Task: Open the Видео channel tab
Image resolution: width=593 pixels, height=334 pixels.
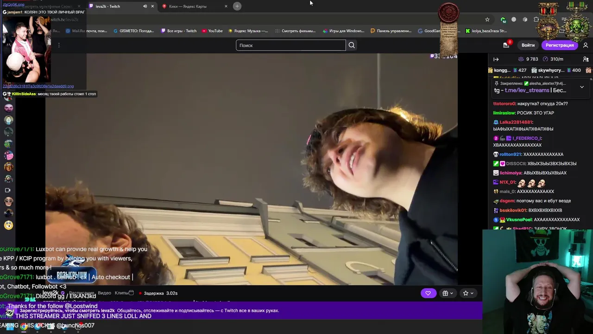Action: tap(104, 293)
